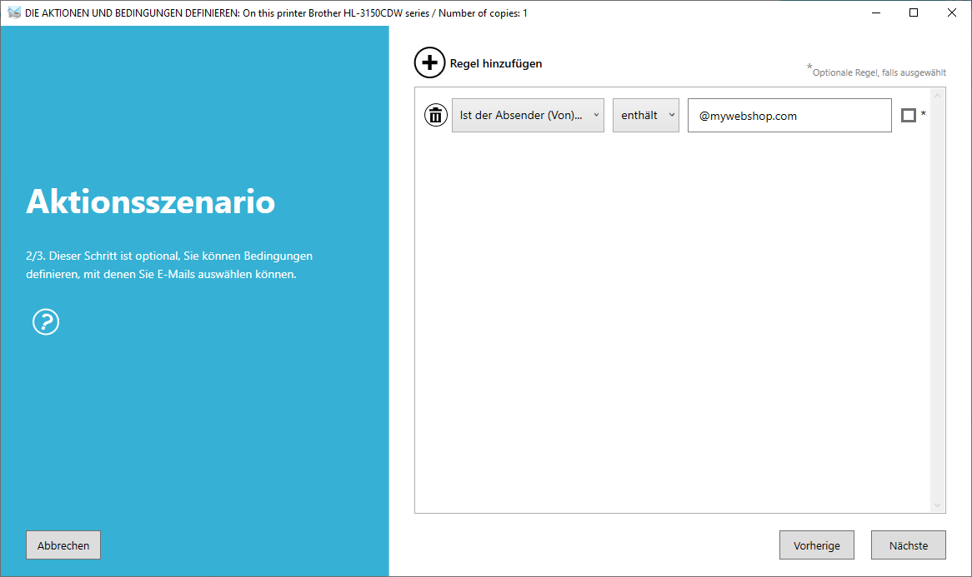Viewport: 972px width, 577px height.
Task: Click the app icon in the title bar
Action: (x=13, y=12)
